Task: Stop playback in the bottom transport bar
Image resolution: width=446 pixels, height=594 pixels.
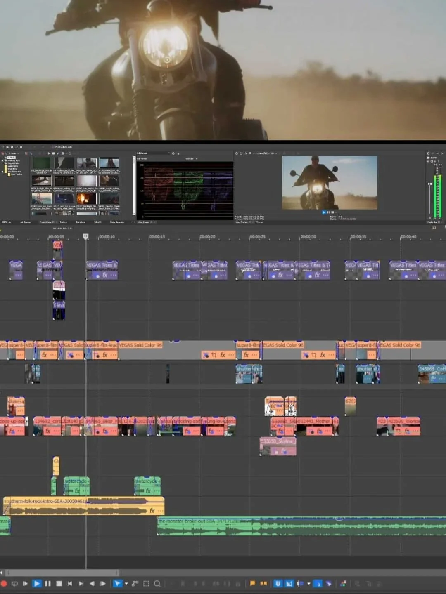Action: (x=59, y=584)
